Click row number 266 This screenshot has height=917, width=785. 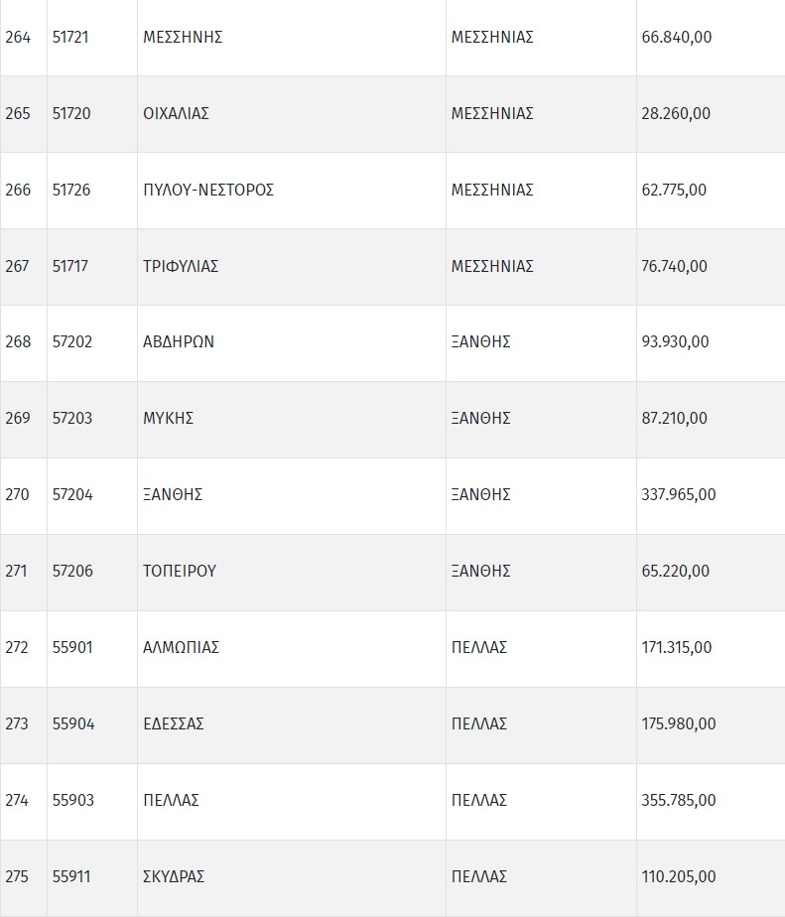tap(18, 190)
